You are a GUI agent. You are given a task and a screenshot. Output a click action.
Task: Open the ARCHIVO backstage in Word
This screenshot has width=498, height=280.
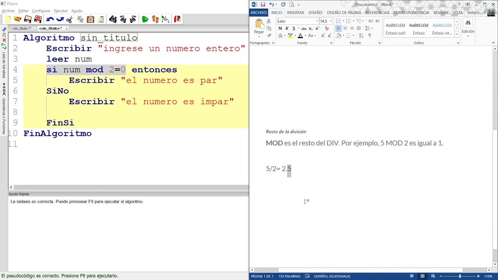[259, 12]
